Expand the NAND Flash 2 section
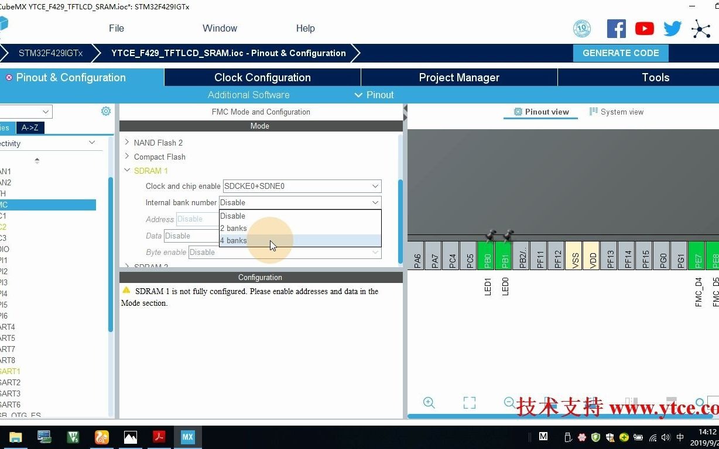719x449 pixels. pyautogui.click(x=126, y=142)
